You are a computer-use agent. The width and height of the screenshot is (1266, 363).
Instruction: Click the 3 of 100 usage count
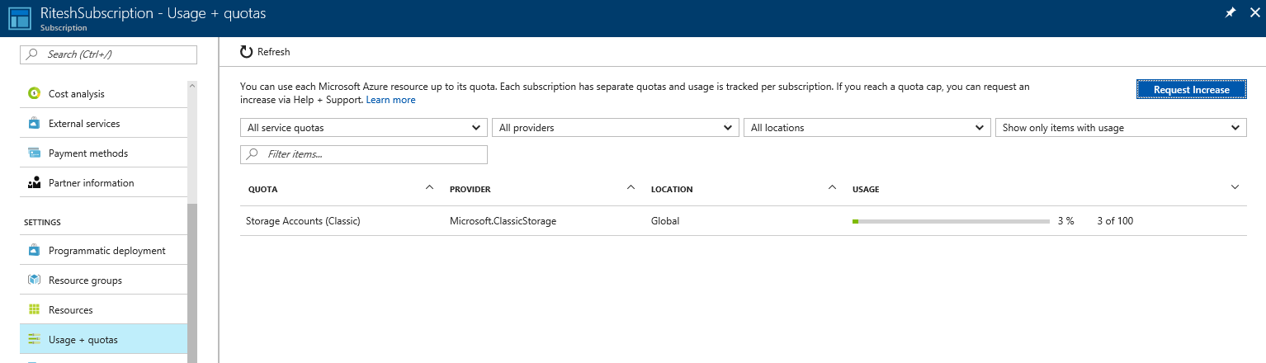click(1115, 221)
